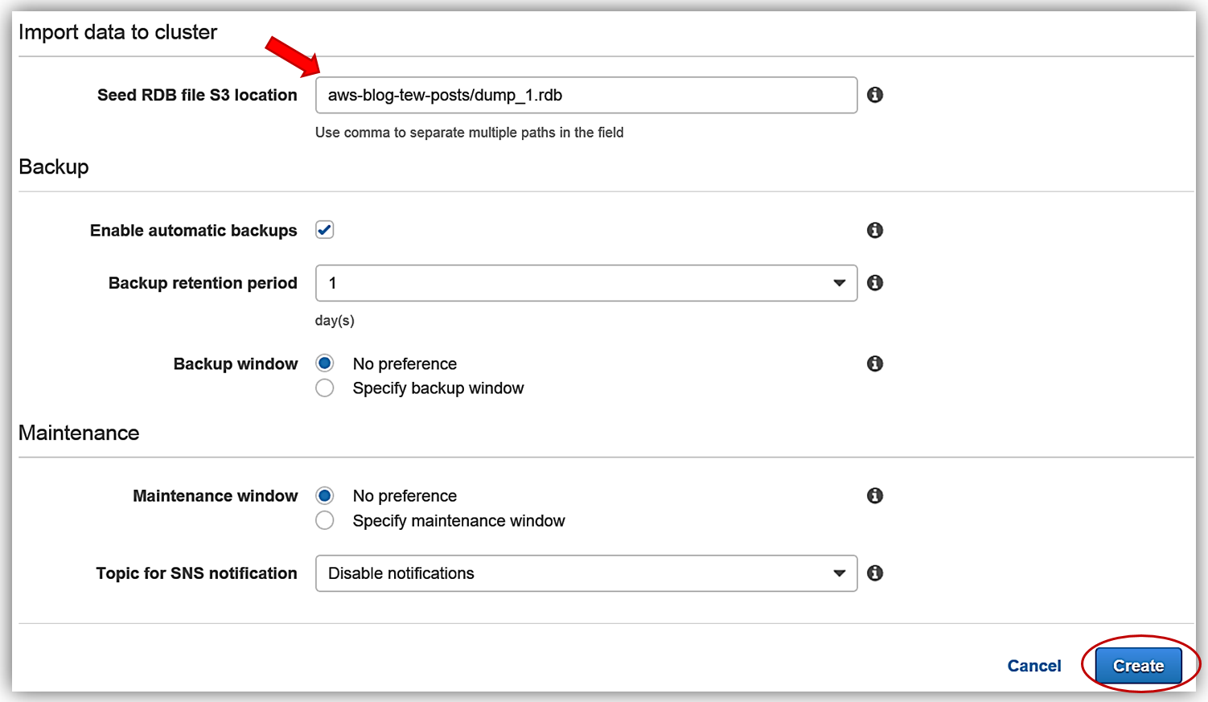Click info icon beside SNS notification topic
Screen dimensions: 1208x702
click(x=875, y=573)
